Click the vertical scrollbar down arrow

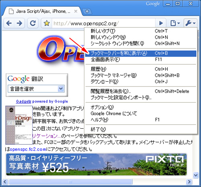point(196,175)
